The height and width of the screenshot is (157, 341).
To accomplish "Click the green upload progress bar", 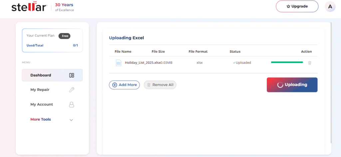I will pyautogui.click(x=287, y=62).
